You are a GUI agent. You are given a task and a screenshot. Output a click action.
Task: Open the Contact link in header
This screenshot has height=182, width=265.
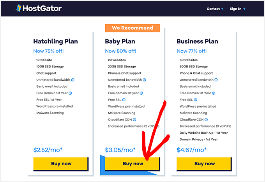coord(215,9)
